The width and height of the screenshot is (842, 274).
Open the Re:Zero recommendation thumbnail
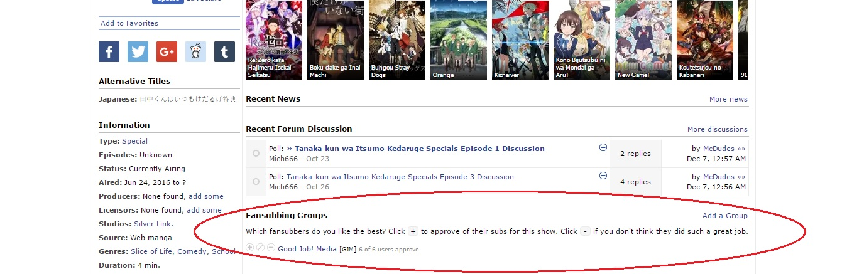click(x=274, y=40)
